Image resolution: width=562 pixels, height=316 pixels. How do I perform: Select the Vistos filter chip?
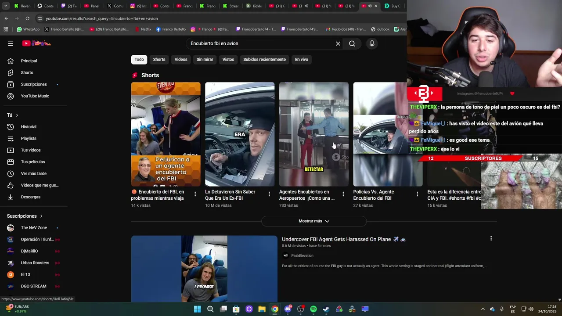pos(228,59)
